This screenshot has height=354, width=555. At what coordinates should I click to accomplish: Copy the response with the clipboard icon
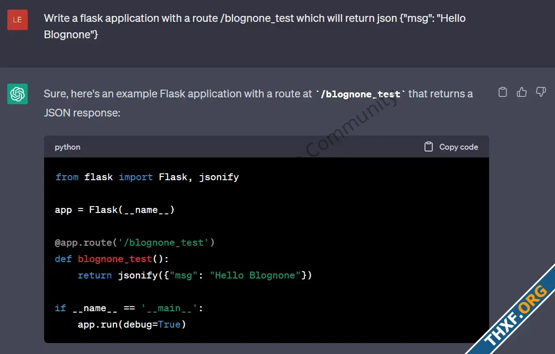tap(502, 92)
